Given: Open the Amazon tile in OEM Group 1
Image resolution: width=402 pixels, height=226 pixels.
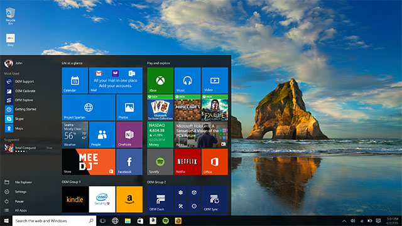Looking at the screenshot, I should (x=129, y=200).
